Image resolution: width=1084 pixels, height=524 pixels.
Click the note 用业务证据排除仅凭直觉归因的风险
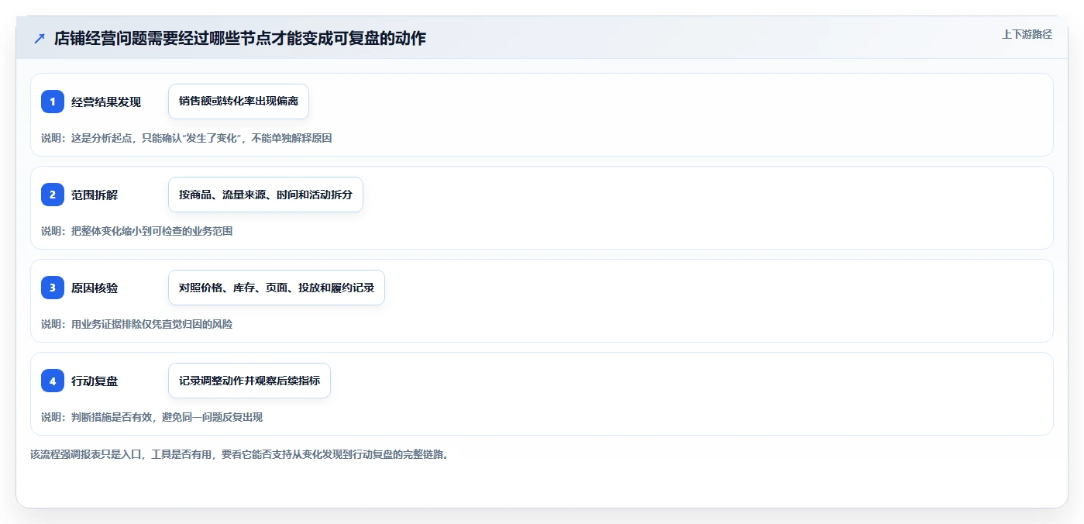(x=152, y=324)
